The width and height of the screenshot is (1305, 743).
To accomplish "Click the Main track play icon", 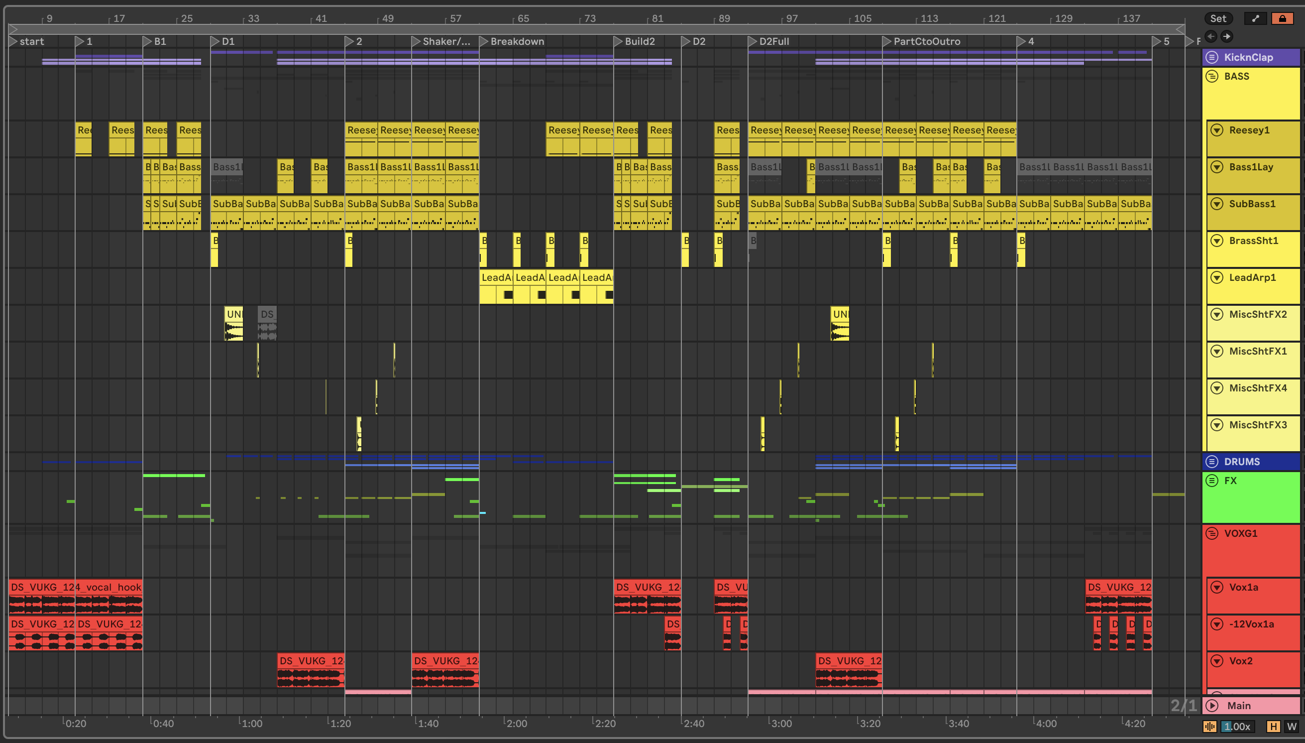I will [x=1213, y=706].
